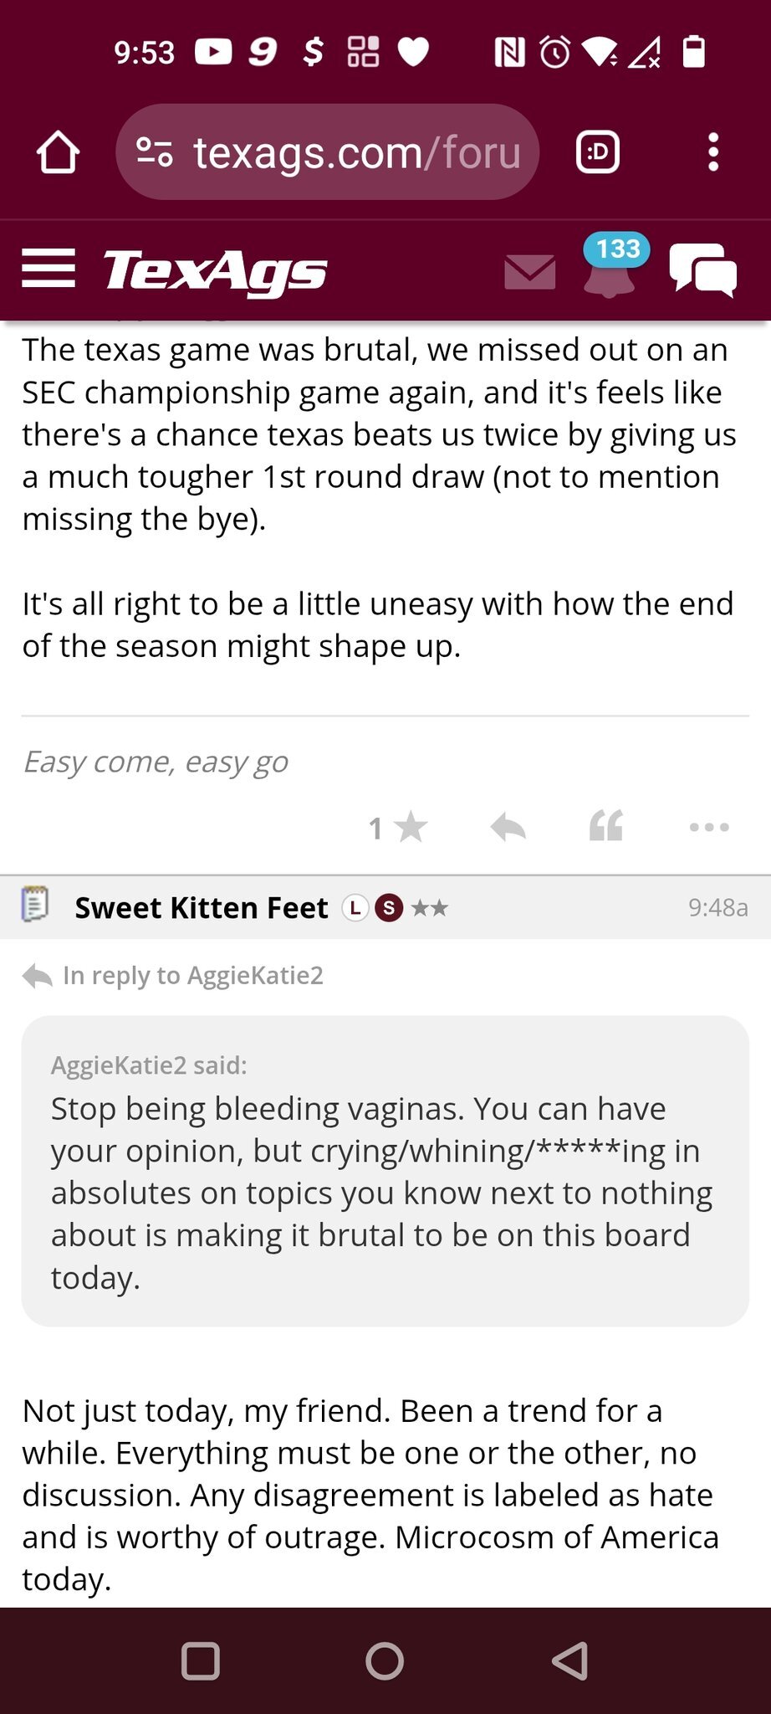Tap the TexAgs logo
771x1714 pixels.
pyautogui.click(x=215, y=271)
